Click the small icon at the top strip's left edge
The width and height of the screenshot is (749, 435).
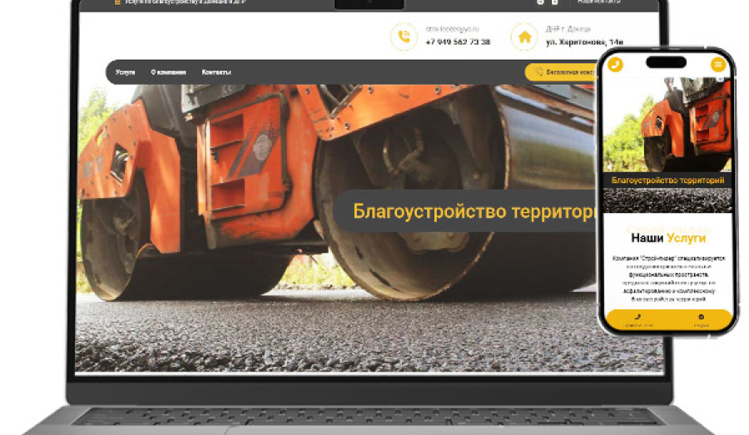117,2
